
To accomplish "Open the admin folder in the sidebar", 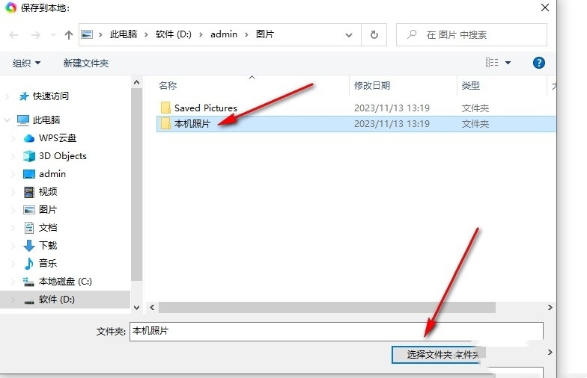I will (52, 173).
